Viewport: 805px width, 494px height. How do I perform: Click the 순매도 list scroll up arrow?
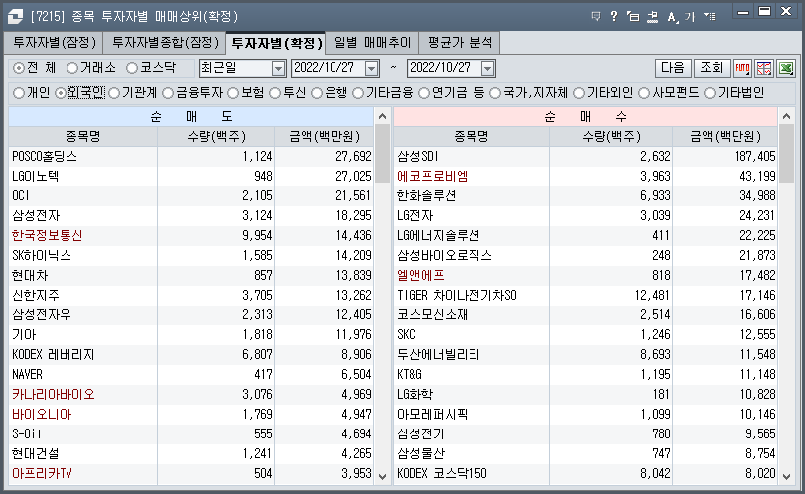(382, 116)
